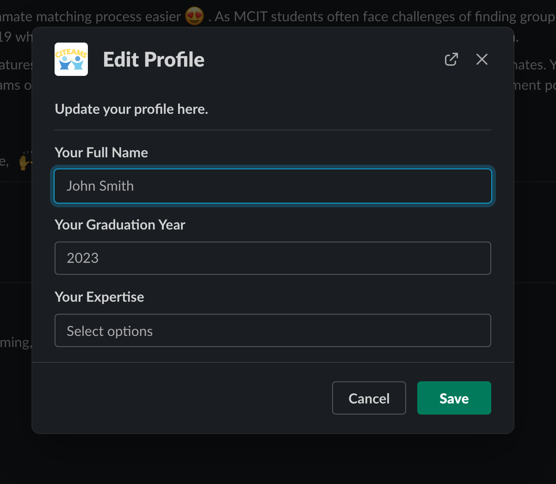Screen dimensions: 556x484
Task: Focus the Your Full Name field
Action: click(273, 186)
